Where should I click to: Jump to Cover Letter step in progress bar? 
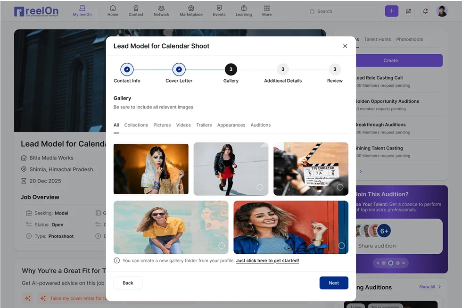[179, 70]
